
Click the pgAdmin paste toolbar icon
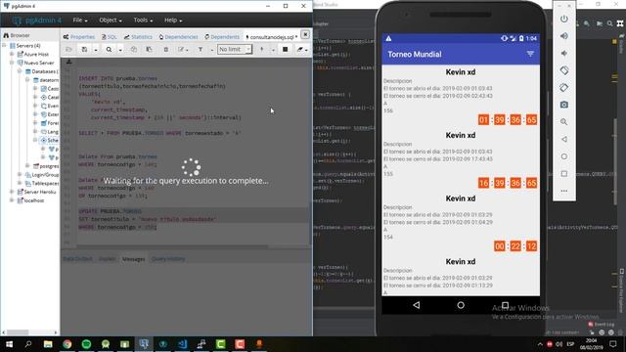149,50
